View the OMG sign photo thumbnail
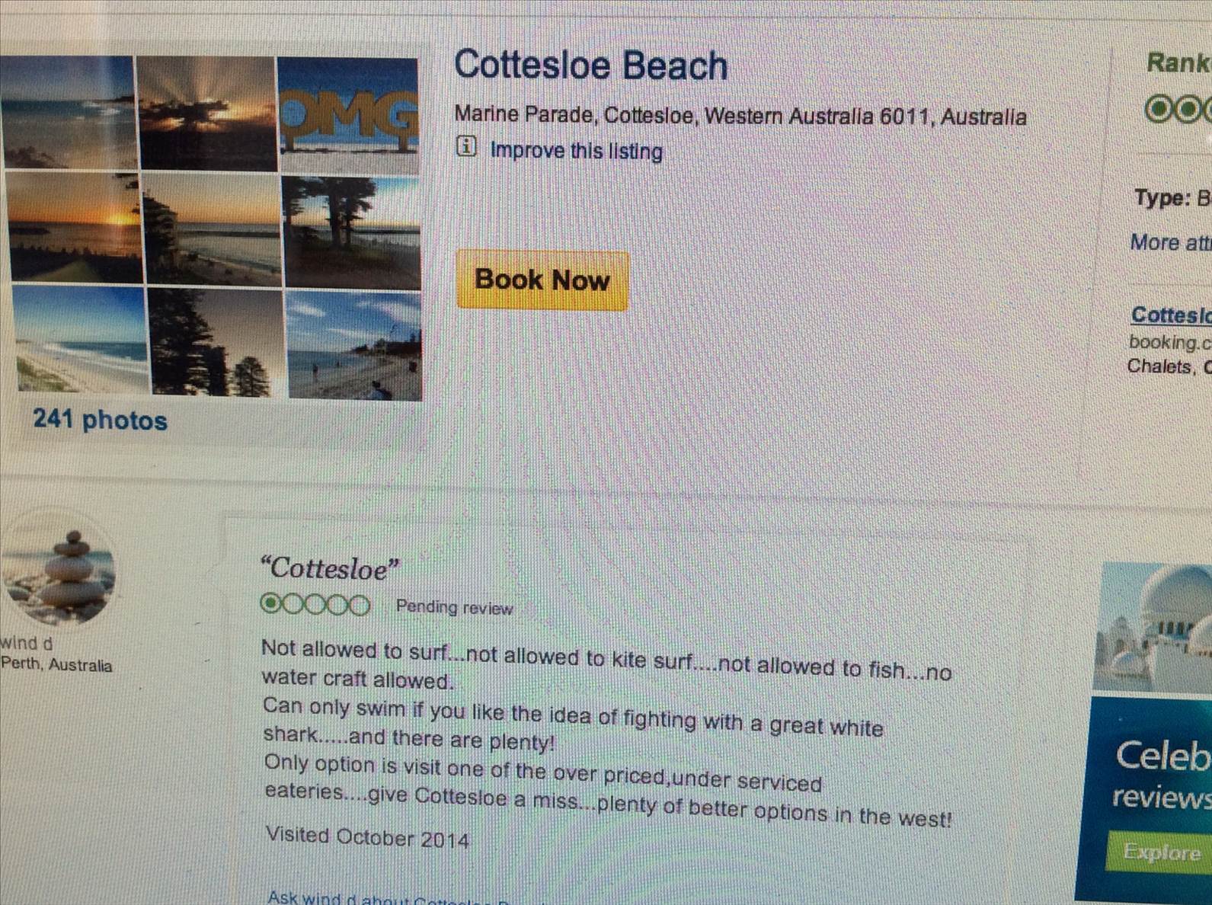Viewport: 1212px width, 905px height. coord(349,114)
